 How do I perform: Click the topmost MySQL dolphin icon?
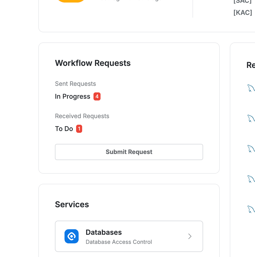click(251, 88)
